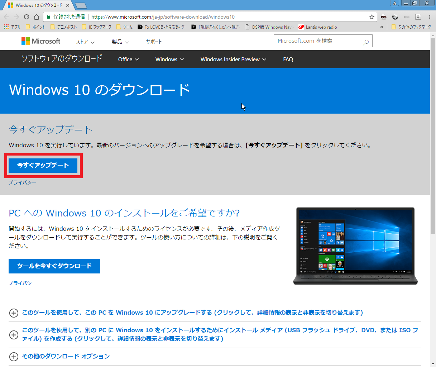The image size is (436, 367).
Task: Open the To LOVEる bookmark
Action: click(x=162, y=27)
